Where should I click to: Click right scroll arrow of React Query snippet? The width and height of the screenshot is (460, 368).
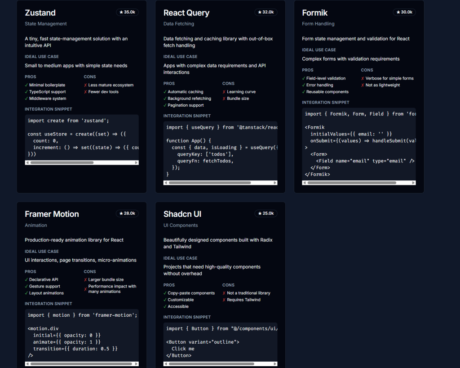(275, 183)
